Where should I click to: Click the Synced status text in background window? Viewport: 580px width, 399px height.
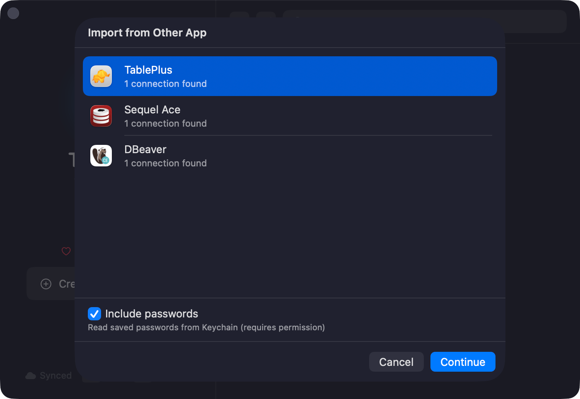[x=56, y=375]
